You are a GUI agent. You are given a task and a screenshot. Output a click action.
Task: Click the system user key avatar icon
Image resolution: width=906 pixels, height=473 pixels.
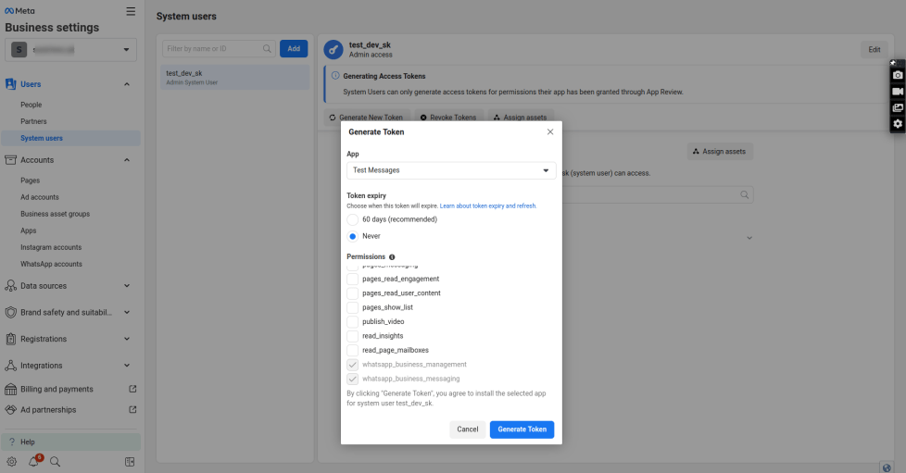[x=333, y=50]
